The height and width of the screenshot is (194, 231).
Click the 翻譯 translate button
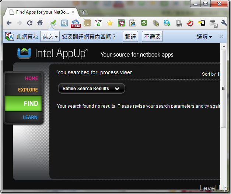[x=130, y=36]
